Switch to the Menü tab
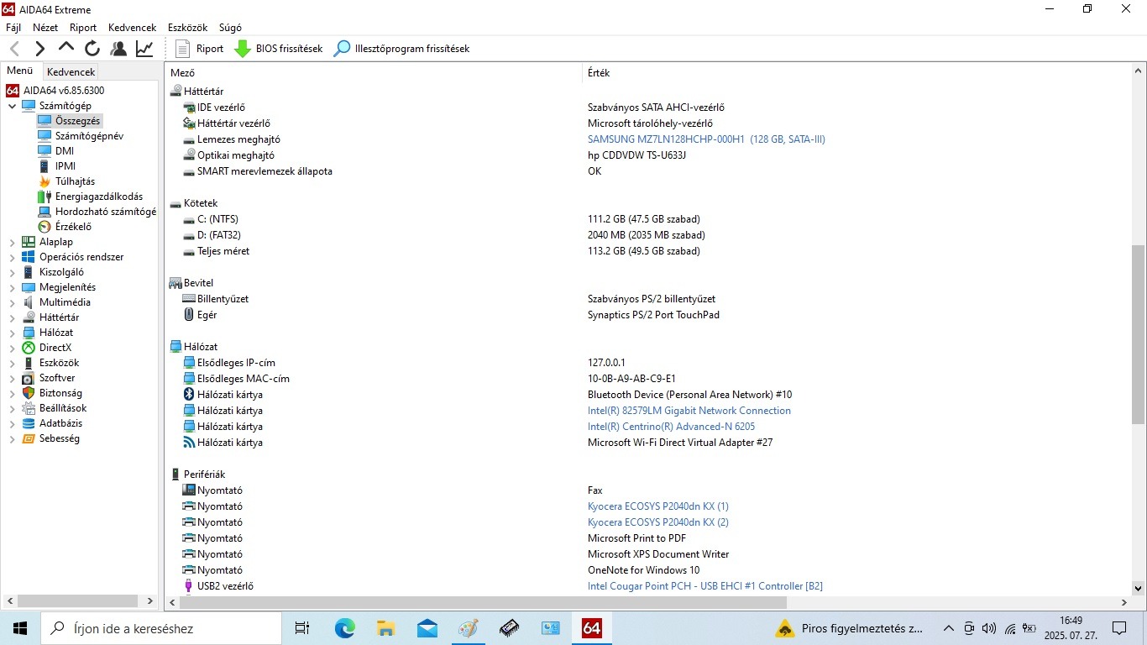The image size is (1147, 645). (x=20, y=71)
